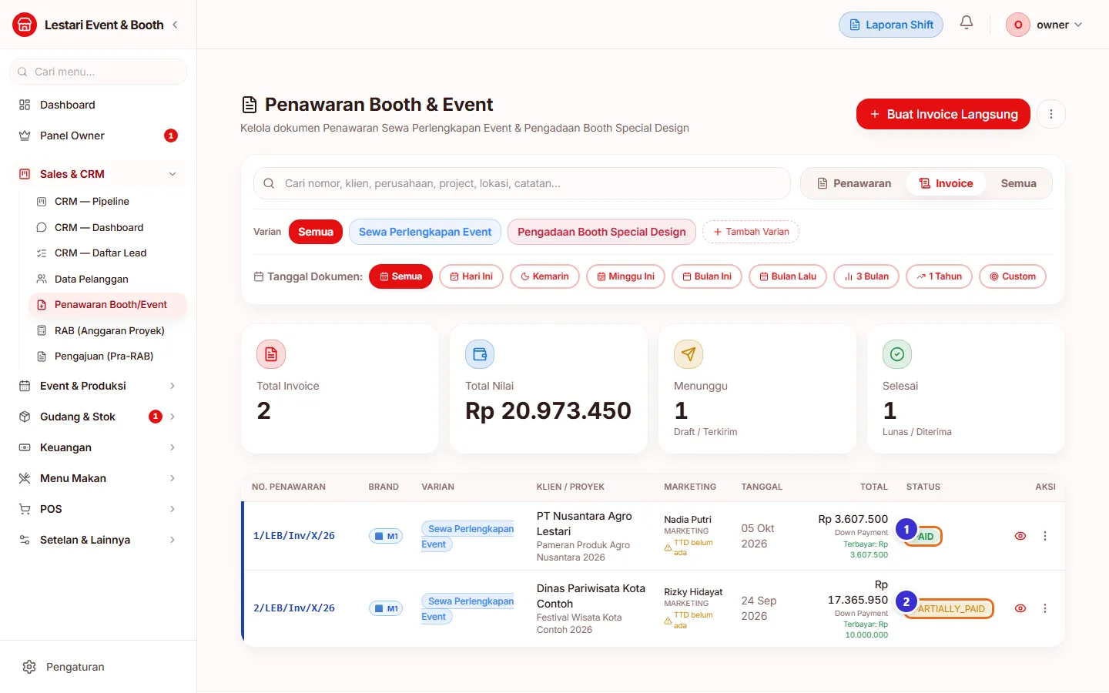This screenshot has width=1109, height=693.
Task: Click the M1 brand badge of 1/LEB/Inv/X/26
Action: coord(386,536)
